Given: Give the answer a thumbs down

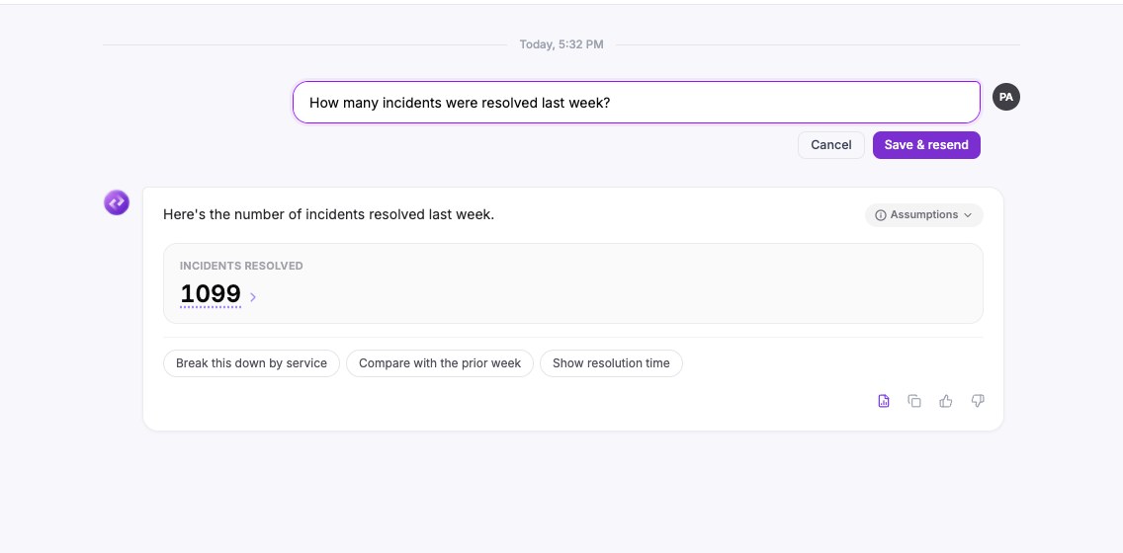Looking at the screenshot, I should click(x=978, y=401).
